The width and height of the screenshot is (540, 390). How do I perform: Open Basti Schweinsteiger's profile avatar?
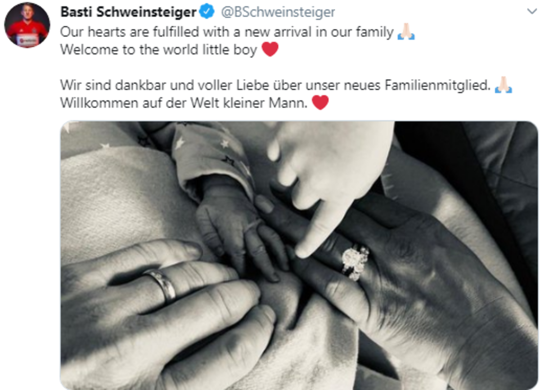click(27, 25)
